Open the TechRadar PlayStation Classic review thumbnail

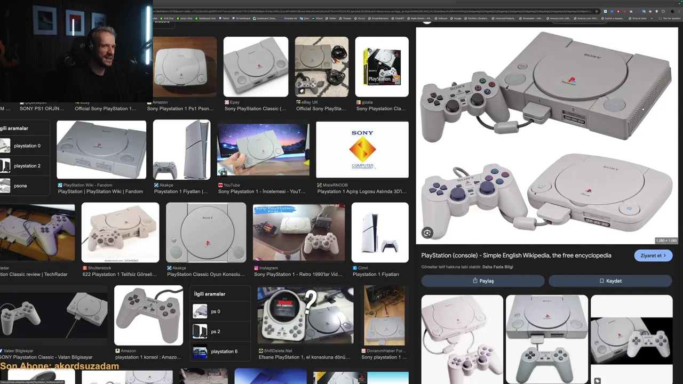[x=37, y=233]
